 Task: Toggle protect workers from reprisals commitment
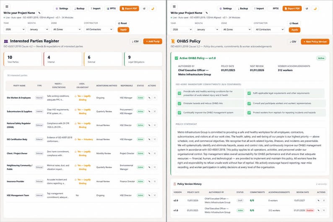pyautogui.click(x=249, y=112)
